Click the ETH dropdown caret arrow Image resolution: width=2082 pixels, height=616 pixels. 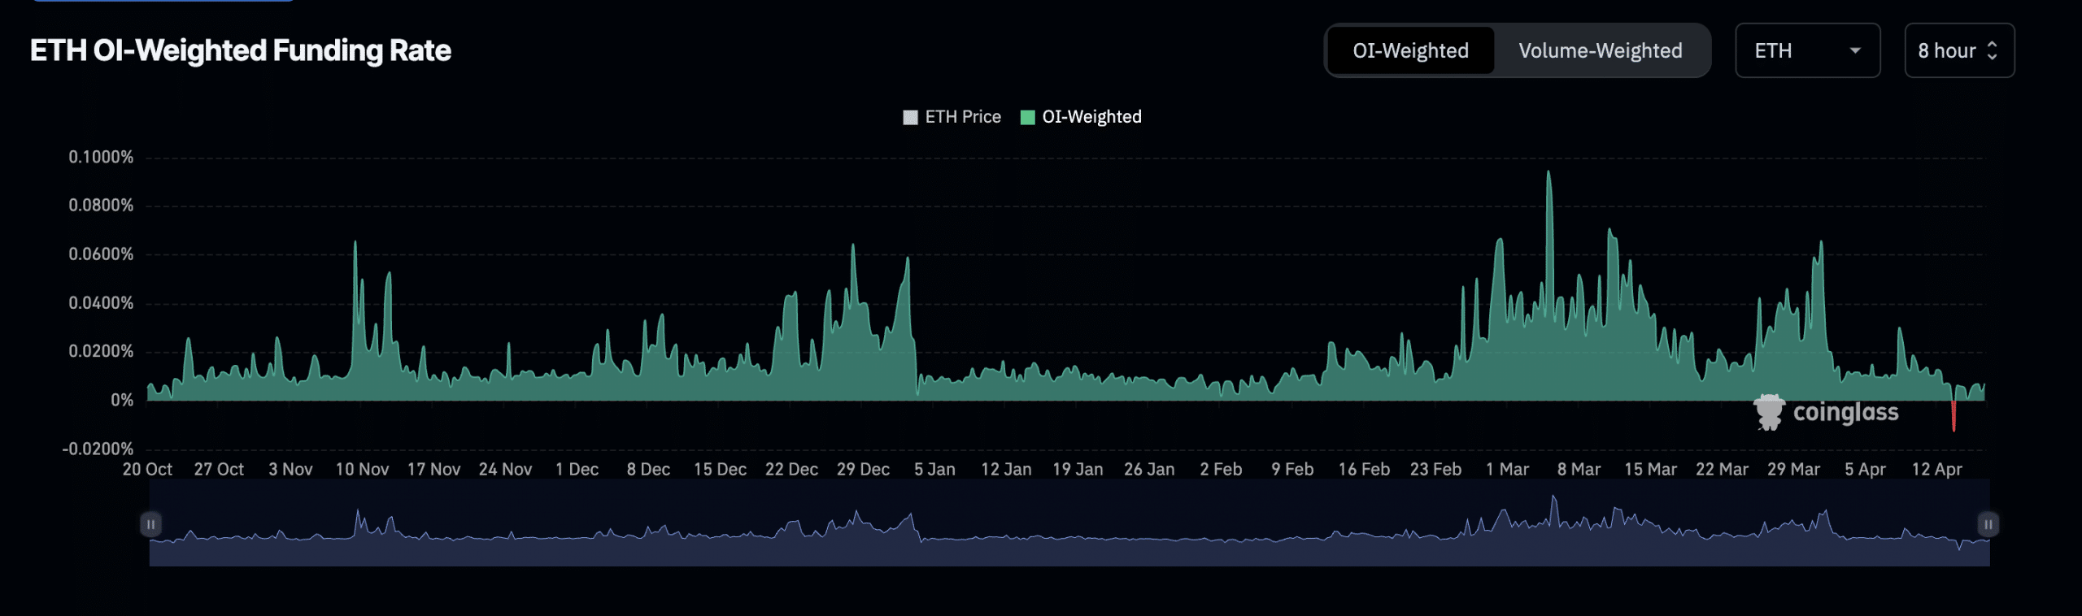click(x=1855, y=50)
